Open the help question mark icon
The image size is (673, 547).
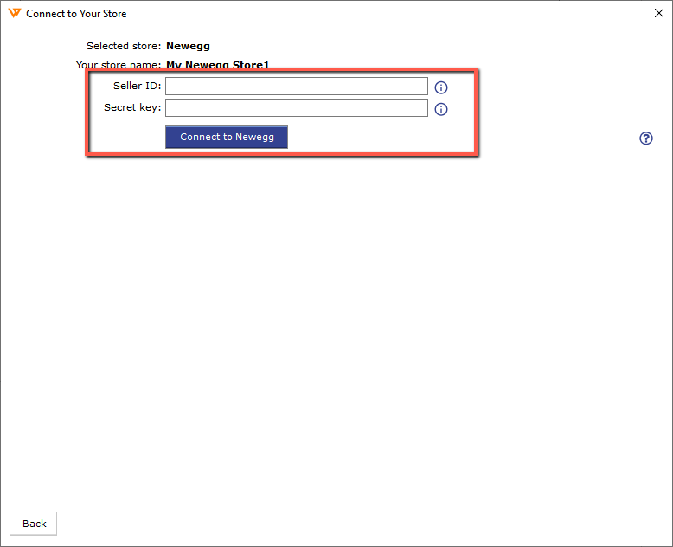(x=646, y=138)
